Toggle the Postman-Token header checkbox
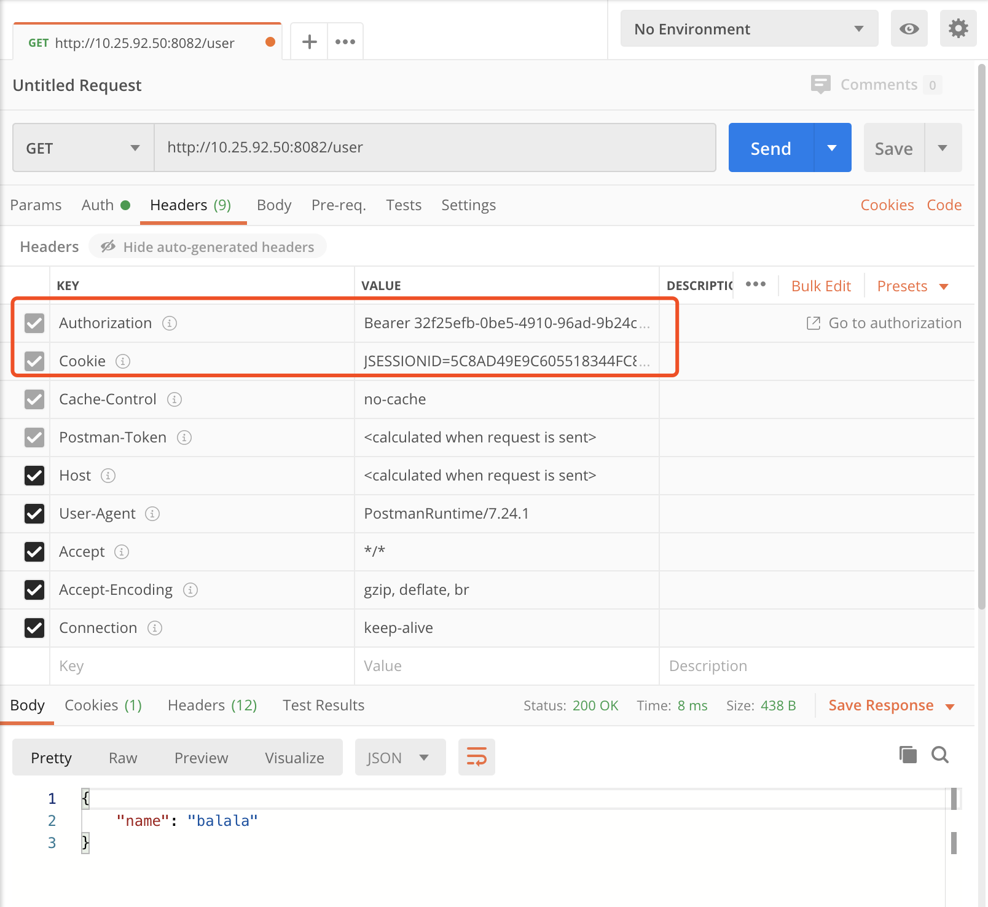Viewport: 988px width, 907px height. coord(34,438)
